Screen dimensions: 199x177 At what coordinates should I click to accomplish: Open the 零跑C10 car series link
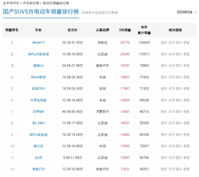click(x=38, y=169)
